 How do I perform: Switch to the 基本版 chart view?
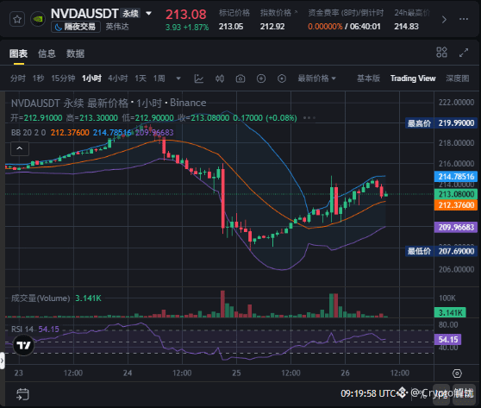click(368, 78)
